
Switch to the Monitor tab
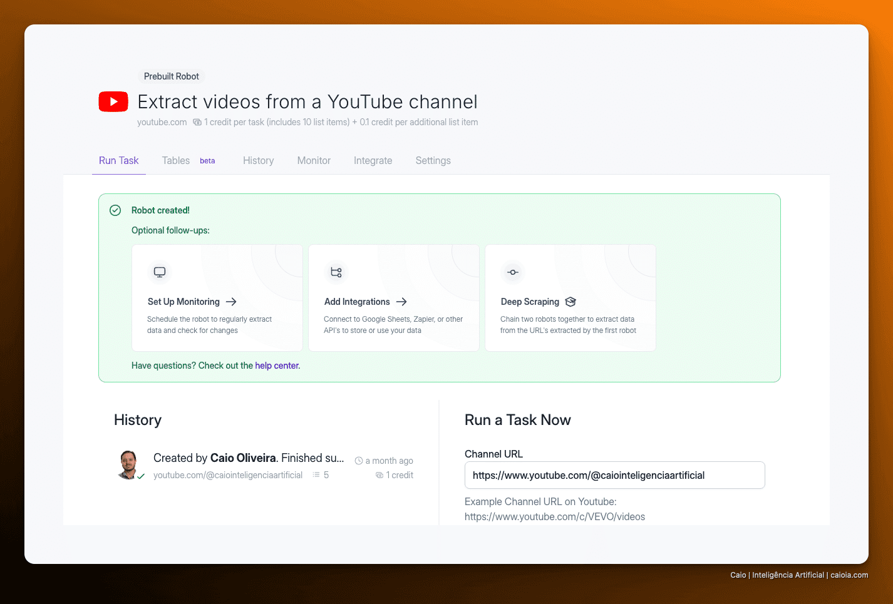pos(314,160)
